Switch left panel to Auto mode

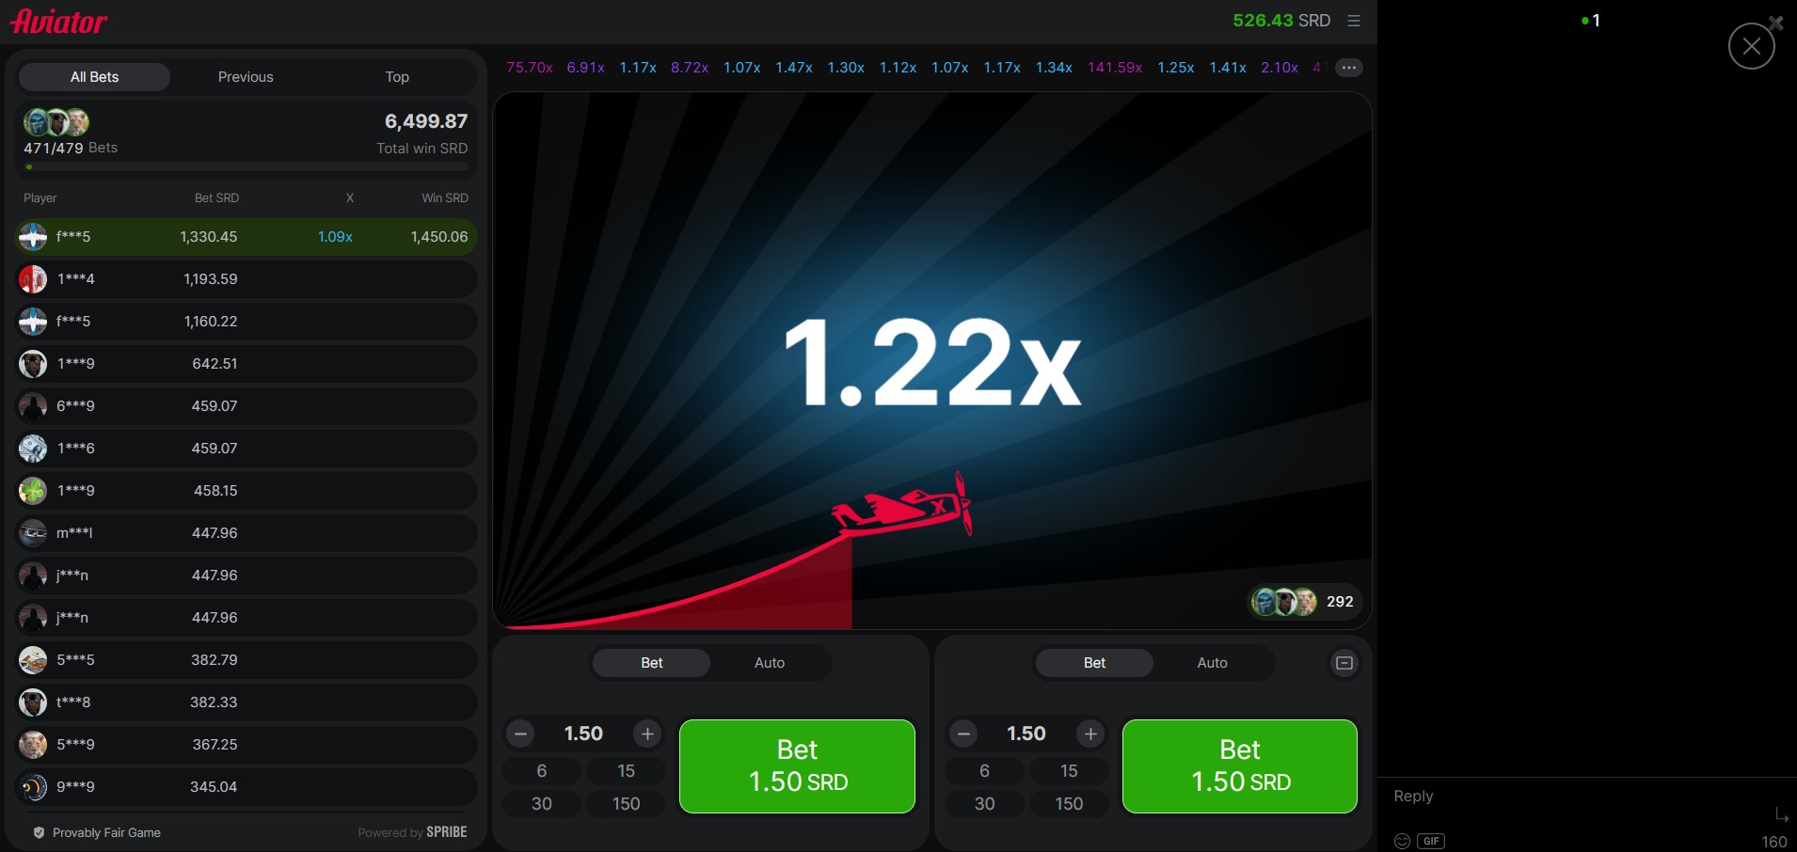click(769, 663)
